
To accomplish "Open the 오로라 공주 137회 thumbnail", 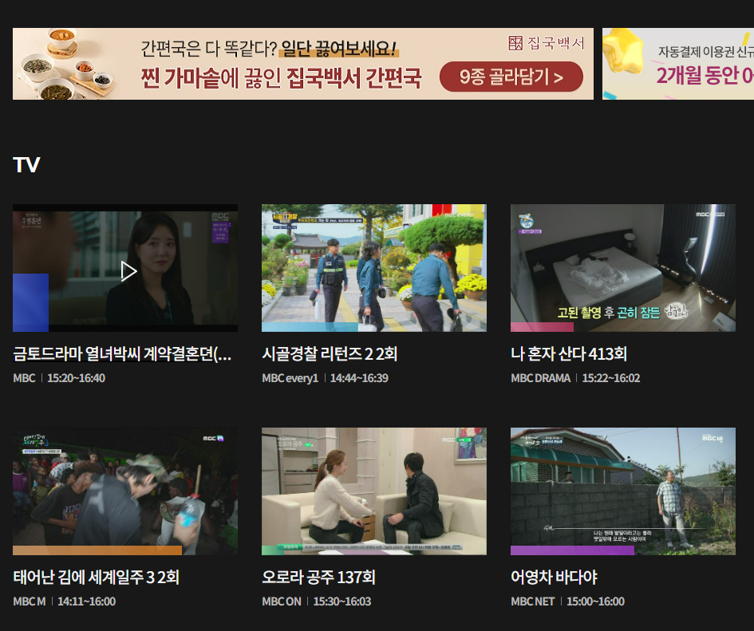I will tap(374, 491).
